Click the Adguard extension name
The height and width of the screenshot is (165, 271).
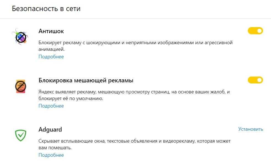[50, 129]
